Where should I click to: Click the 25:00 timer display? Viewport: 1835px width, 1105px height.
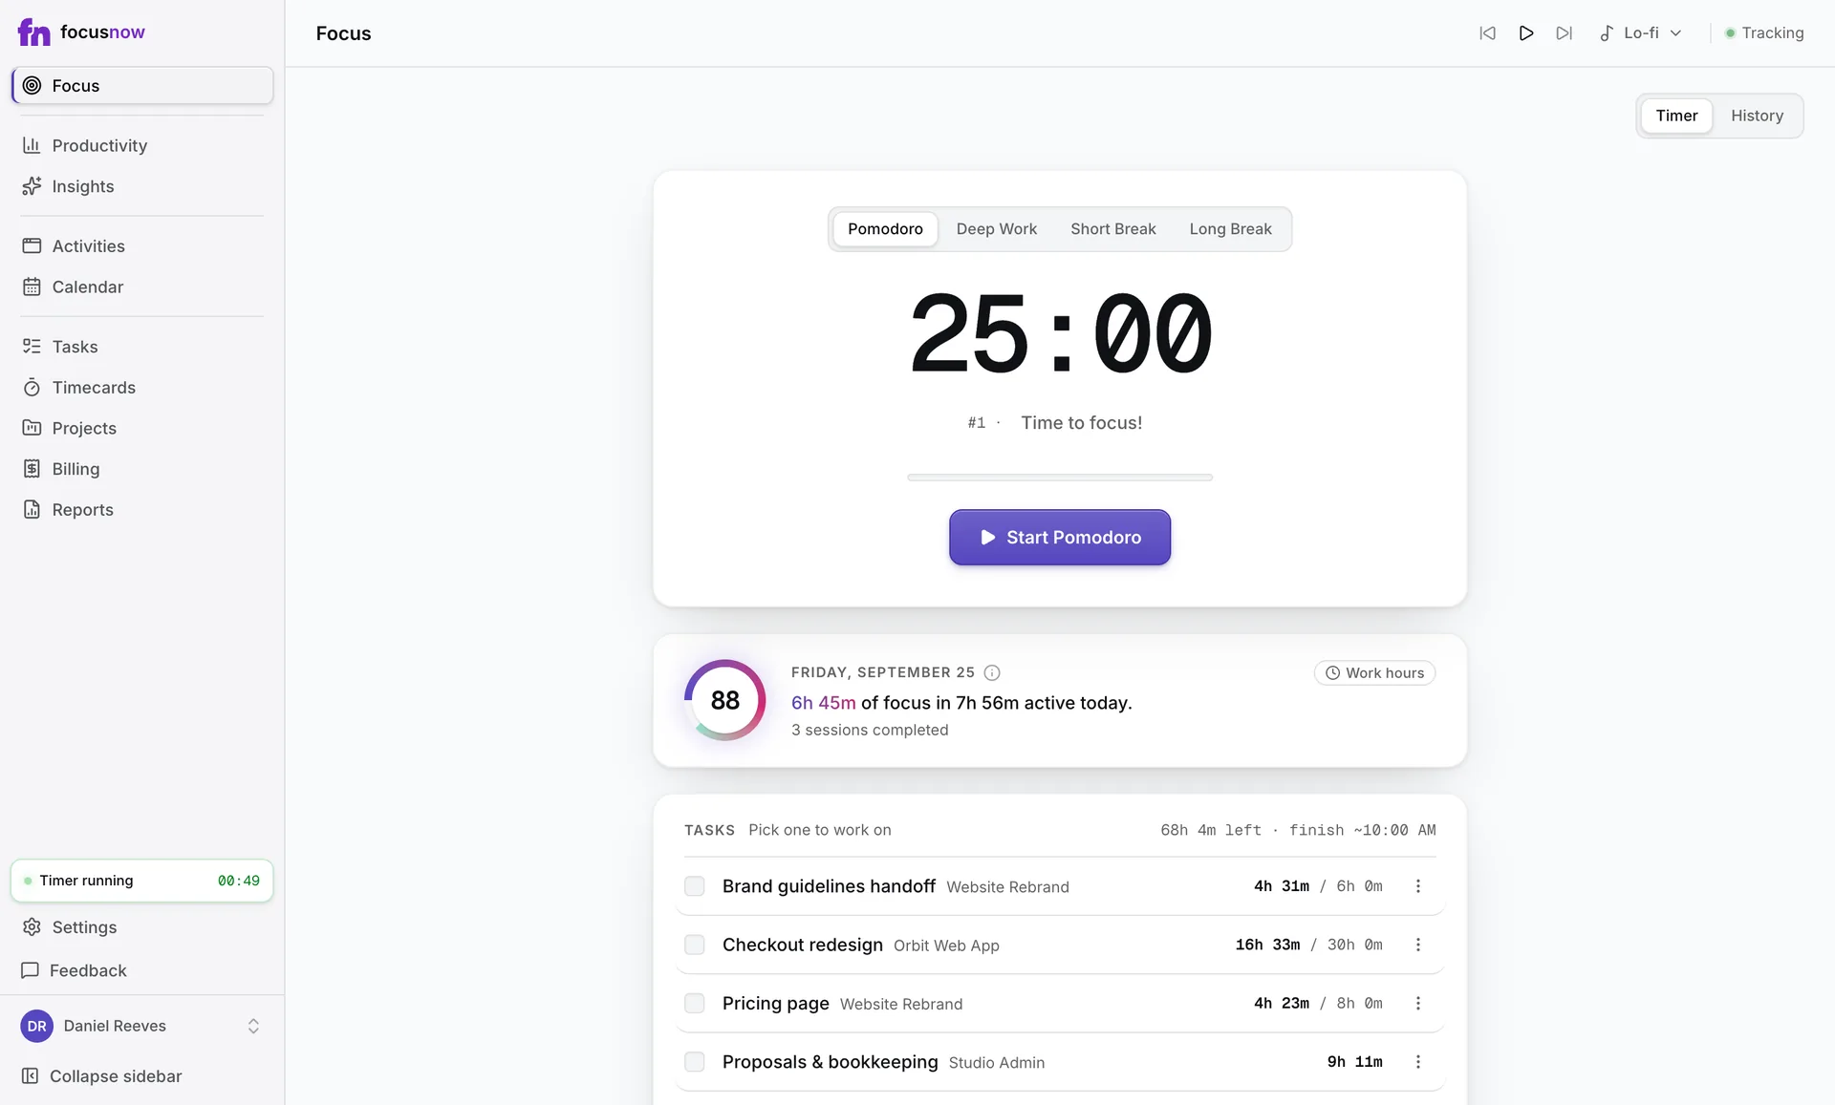pos(1060,332)
